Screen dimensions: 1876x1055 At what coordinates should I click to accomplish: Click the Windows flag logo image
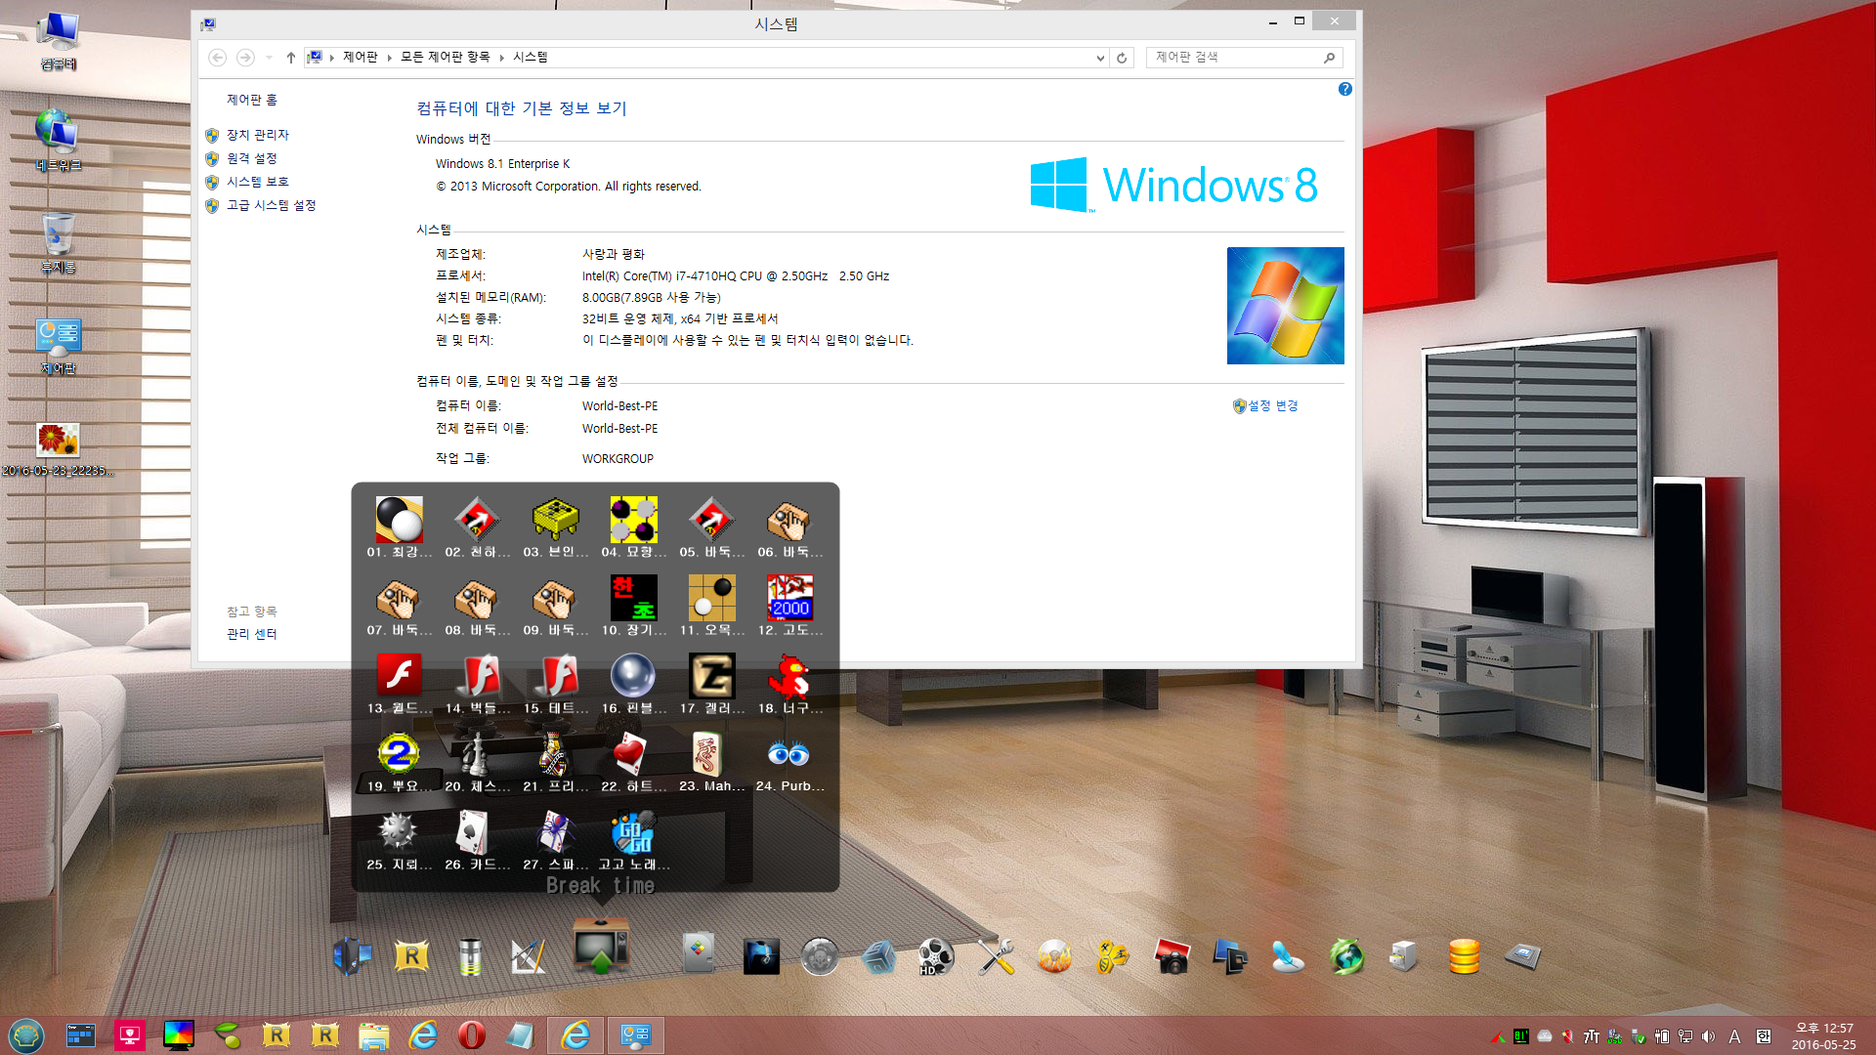1285,306
